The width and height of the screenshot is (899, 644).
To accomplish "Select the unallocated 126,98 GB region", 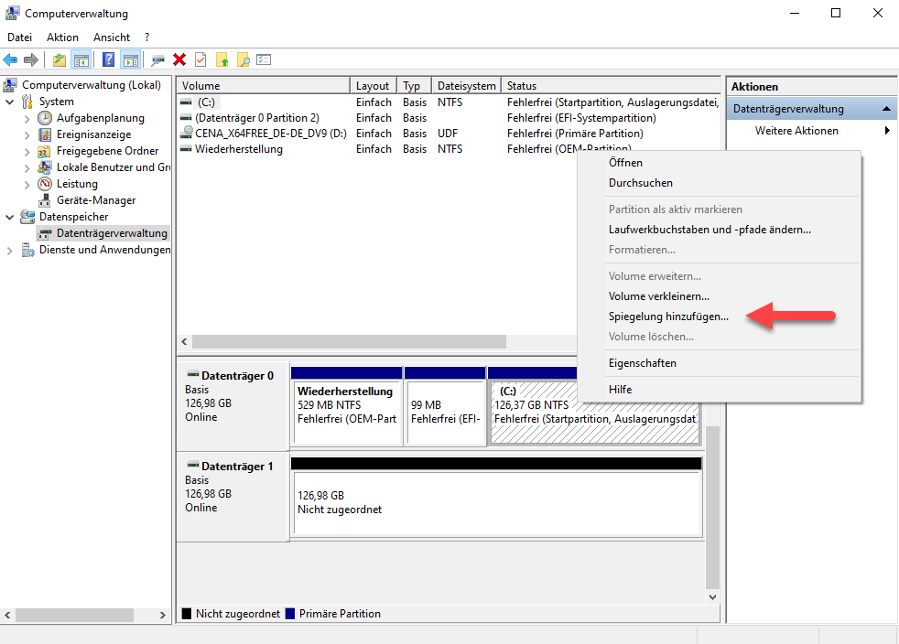I will (495, 501).
